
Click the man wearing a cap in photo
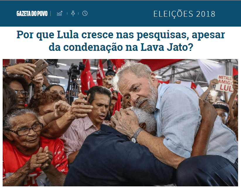(x=221, y=112)
